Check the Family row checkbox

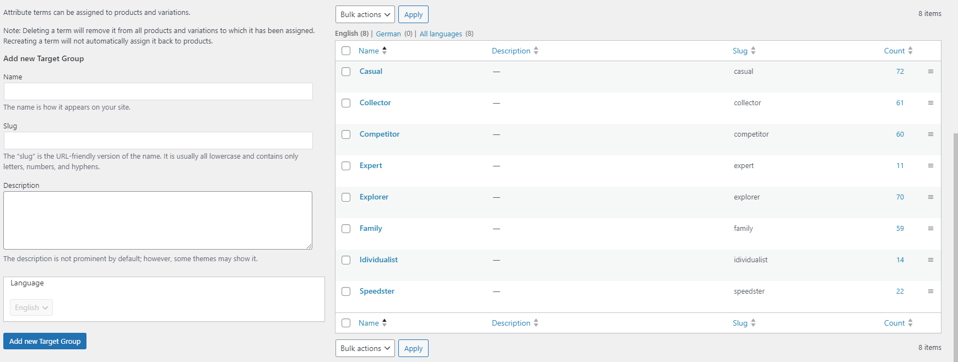346,229
